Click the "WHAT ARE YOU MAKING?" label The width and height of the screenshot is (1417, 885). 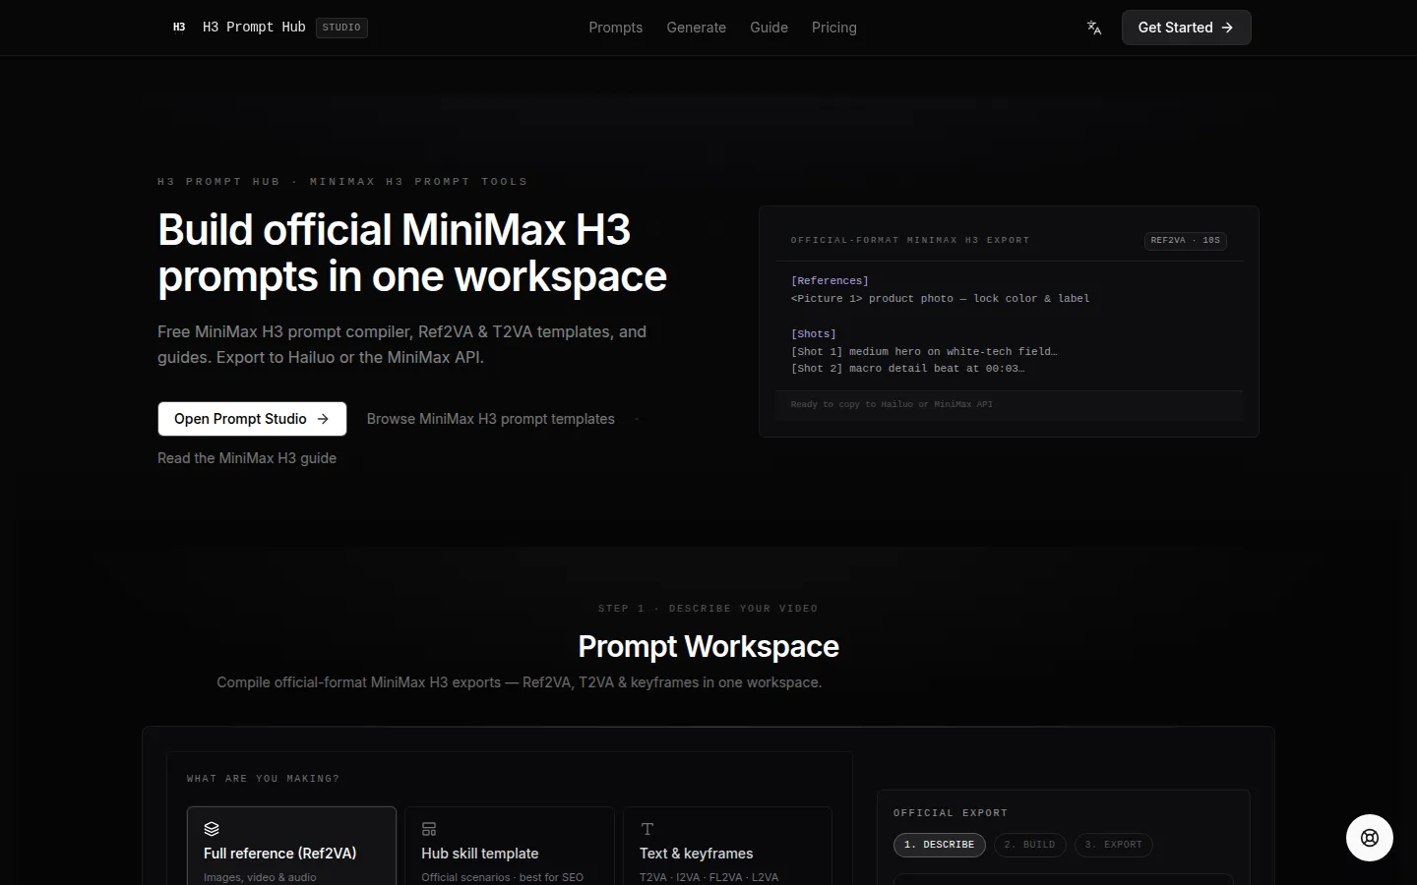pos(263,779)
